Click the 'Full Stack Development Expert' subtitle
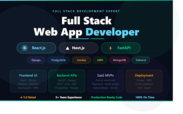 [86, 11]
